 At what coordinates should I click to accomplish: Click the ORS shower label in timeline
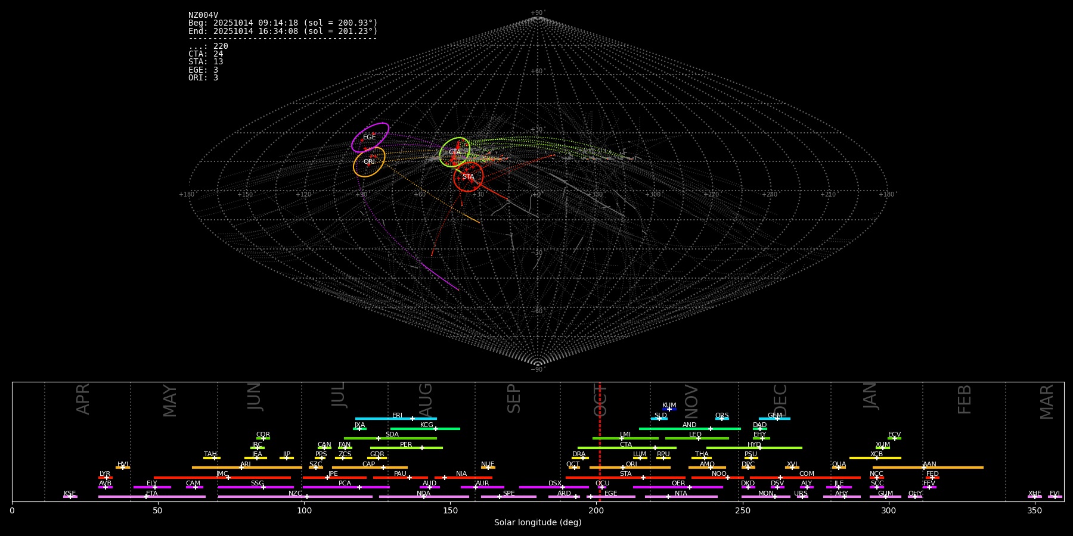pyautogui.click(x=722, y=416)
